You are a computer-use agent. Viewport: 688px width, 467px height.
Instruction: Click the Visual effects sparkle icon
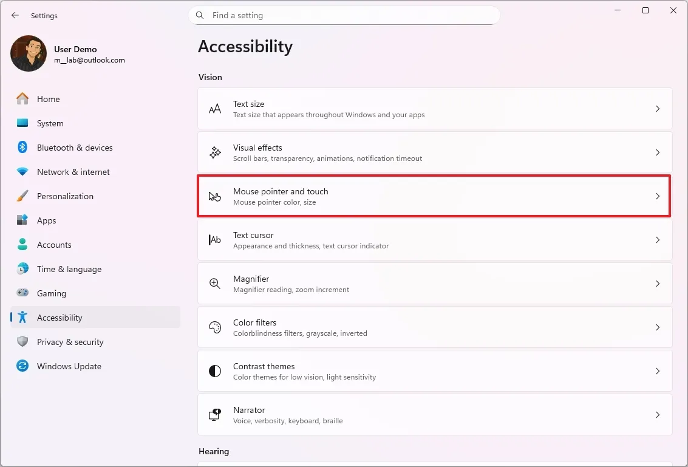[214, 152]
